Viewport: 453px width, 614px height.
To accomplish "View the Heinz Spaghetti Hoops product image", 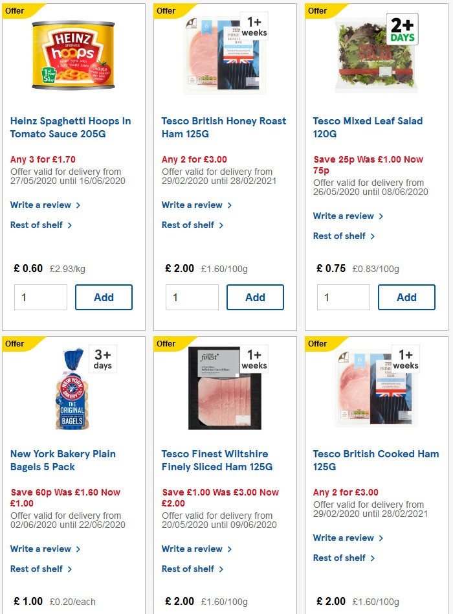I will [73, 54].
